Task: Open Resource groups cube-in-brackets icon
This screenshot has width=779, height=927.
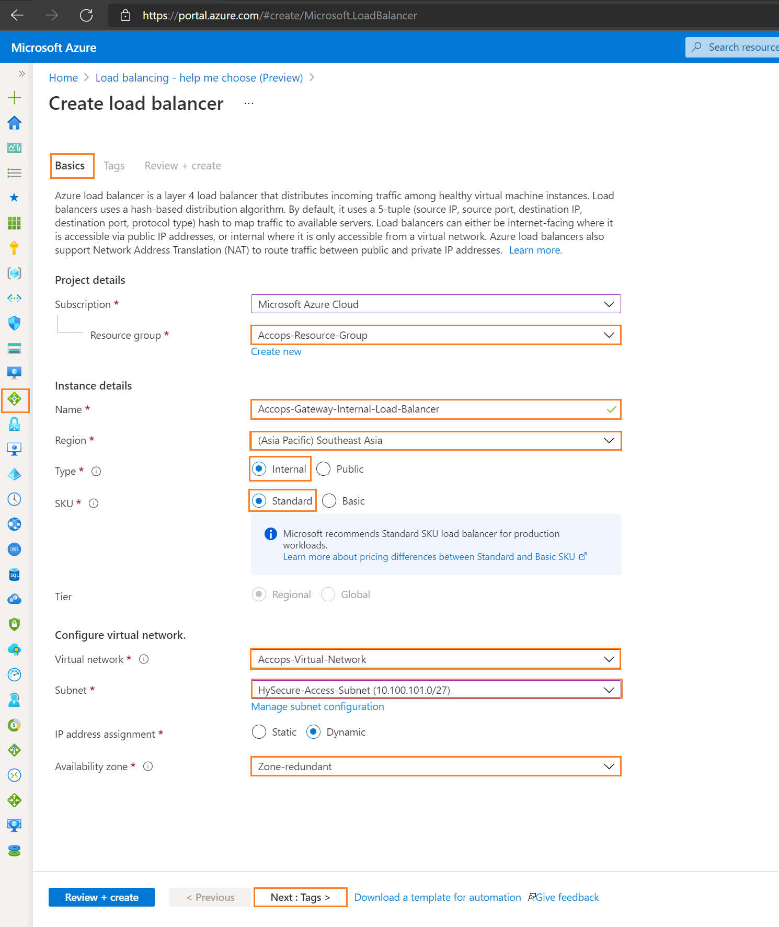Action: (14, 273)
